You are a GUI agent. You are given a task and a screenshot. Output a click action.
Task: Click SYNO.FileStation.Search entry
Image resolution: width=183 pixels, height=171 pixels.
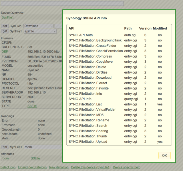[88, 125]
